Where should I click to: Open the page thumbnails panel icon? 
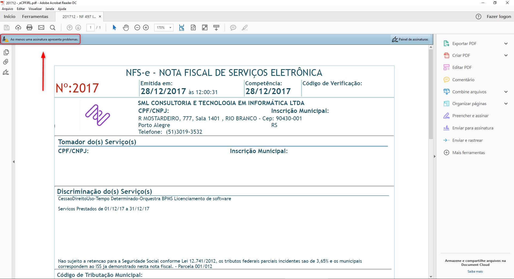[6, 52]
